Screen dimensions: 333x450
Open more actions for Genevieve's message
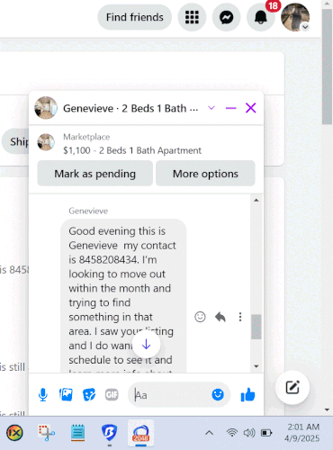(x=240, y=317)
